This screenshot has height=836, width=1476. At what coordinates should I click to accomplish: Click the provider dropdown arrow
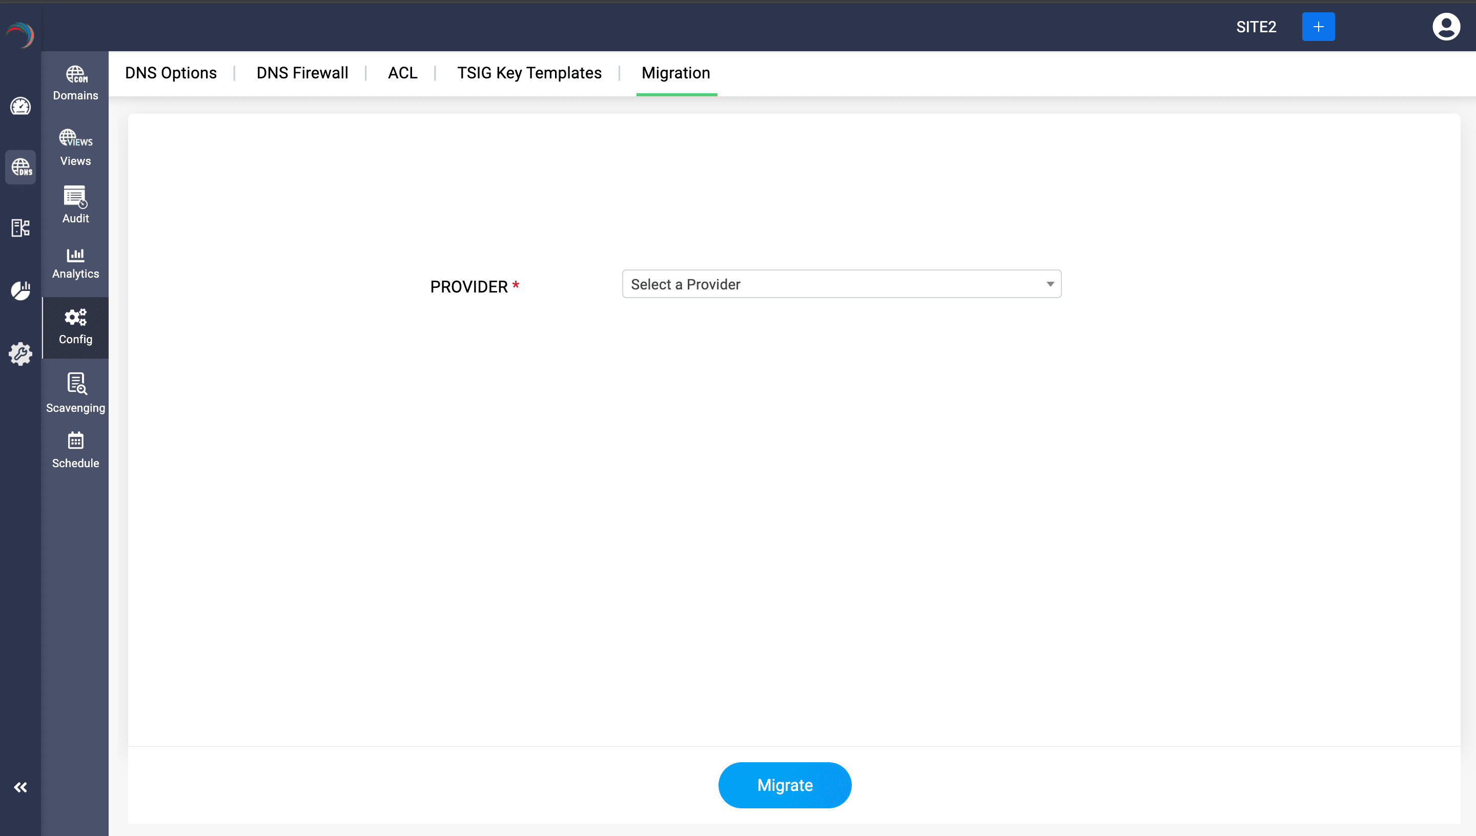[x=1050, y=284]
